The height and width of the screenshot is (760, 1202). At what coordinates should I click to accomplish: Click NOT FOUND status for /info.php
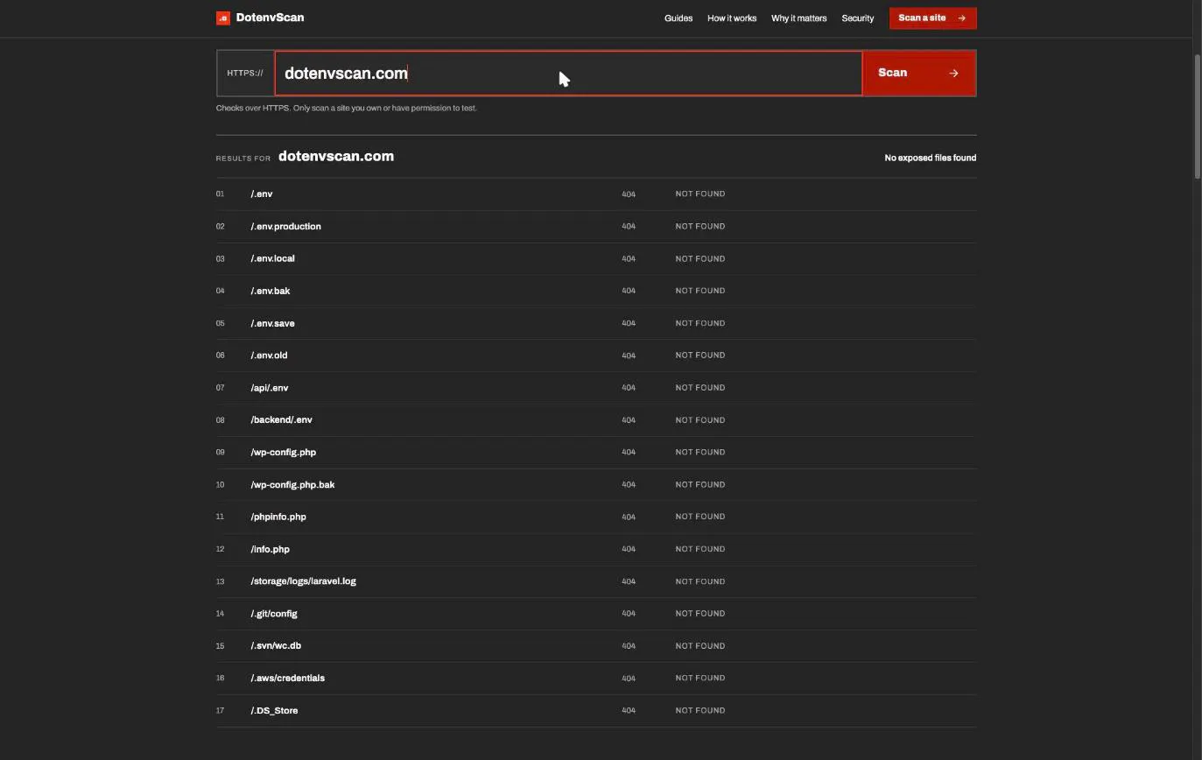700,549
